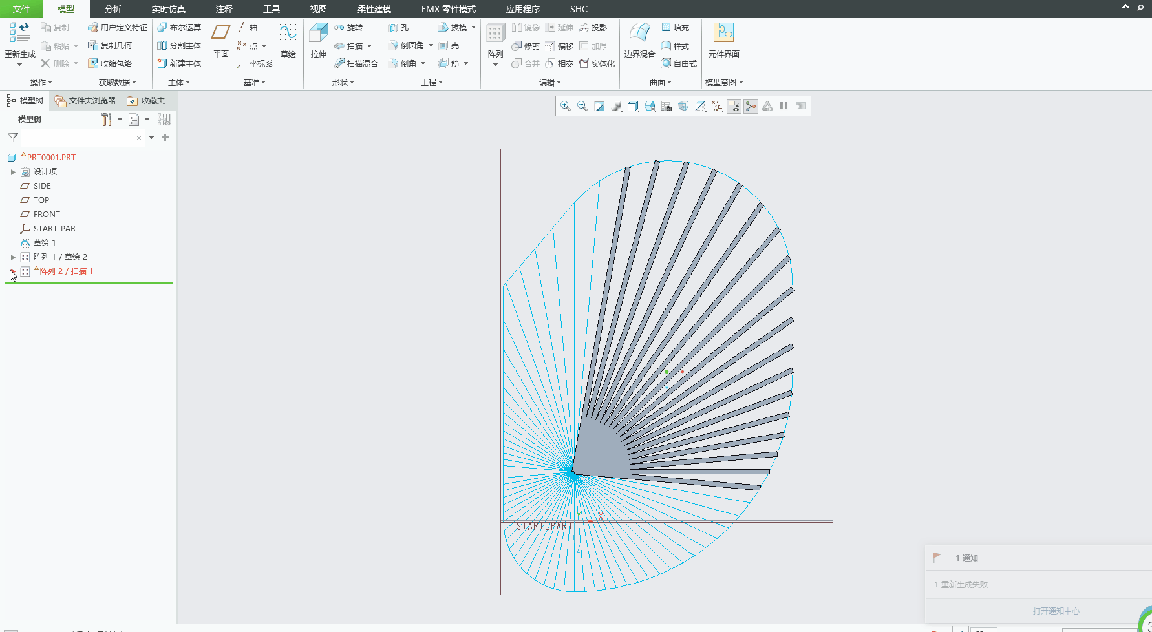Select the Split Body (分割主体) tool
The image size is (1152, 632).
coord(179,46)
